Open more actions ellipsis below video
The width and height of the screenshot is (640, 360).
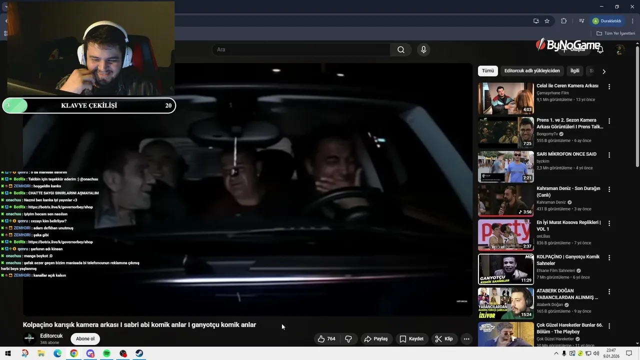466,339
